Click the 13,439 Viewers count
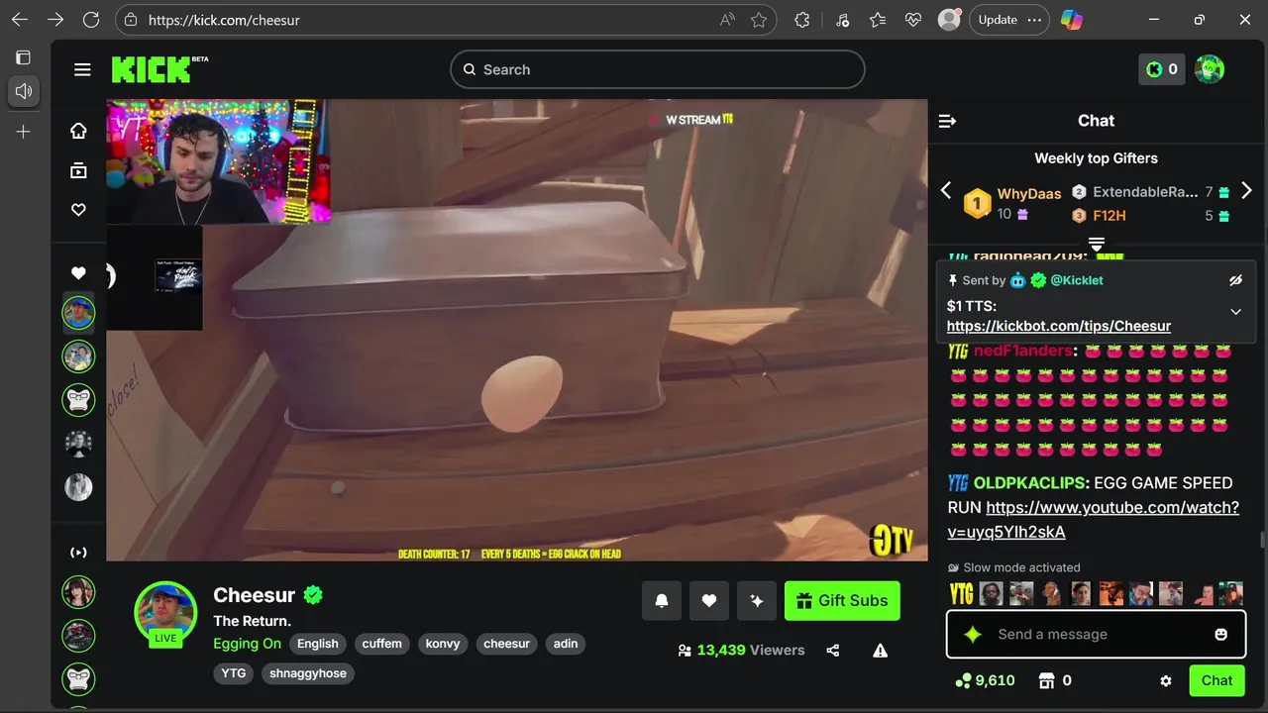Screen dimensions: 1268x713 (x=750, y=651)
